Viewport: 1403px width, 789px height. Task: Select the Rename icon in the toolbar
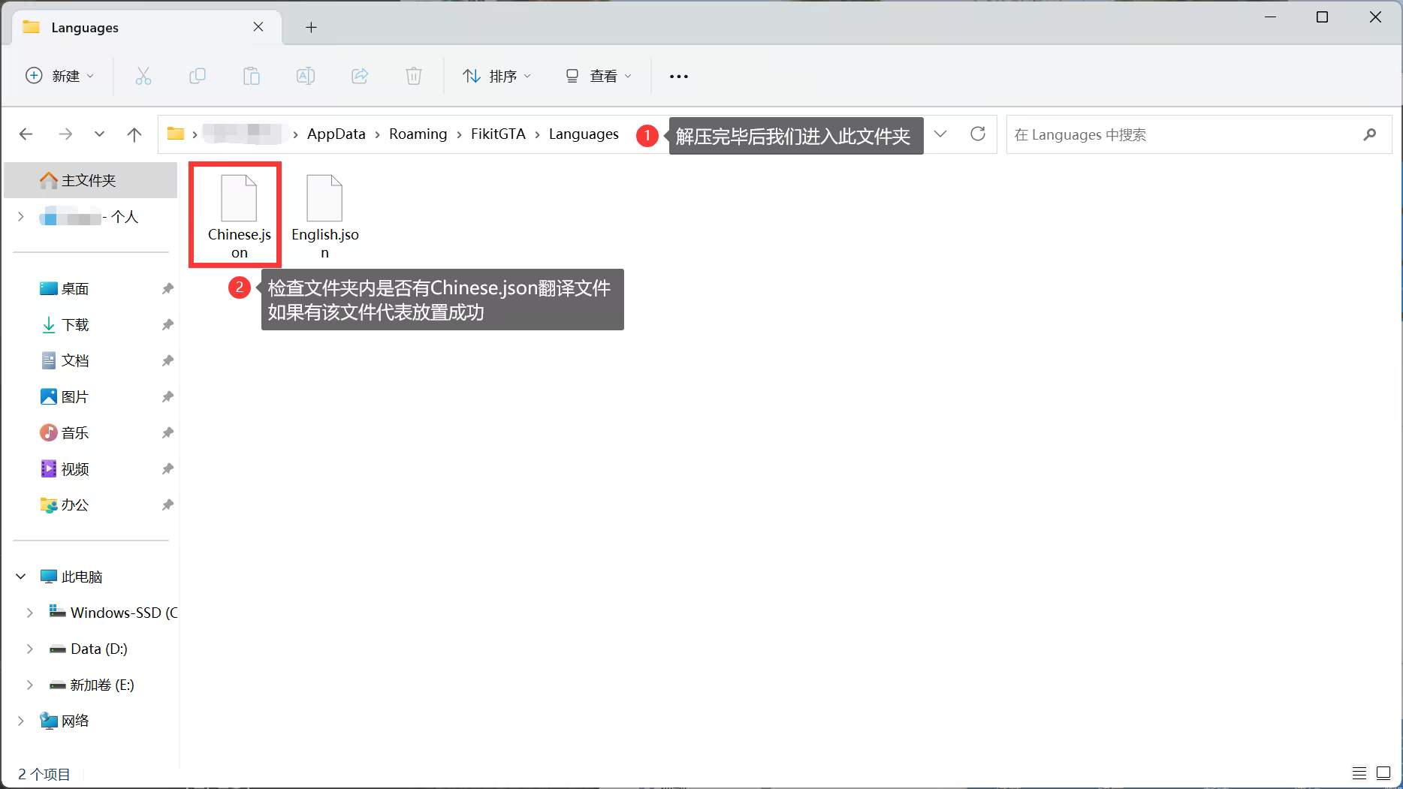click(x=306, y=76)
